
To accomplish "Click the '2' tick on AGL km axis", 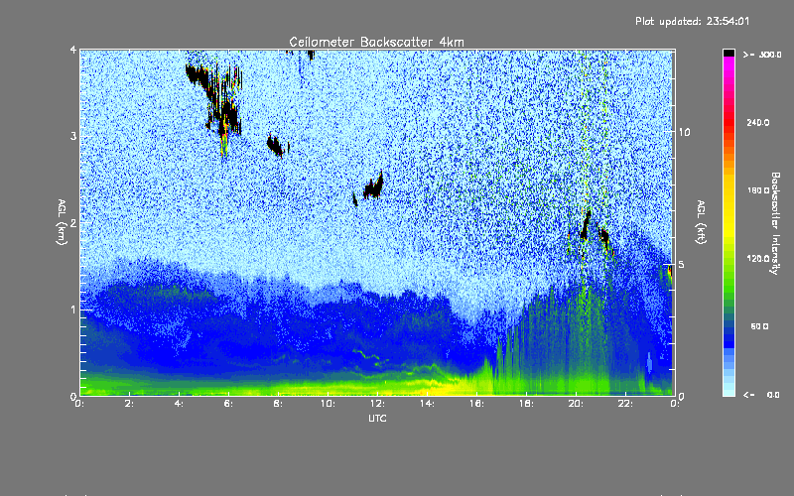I will [73, 222].
